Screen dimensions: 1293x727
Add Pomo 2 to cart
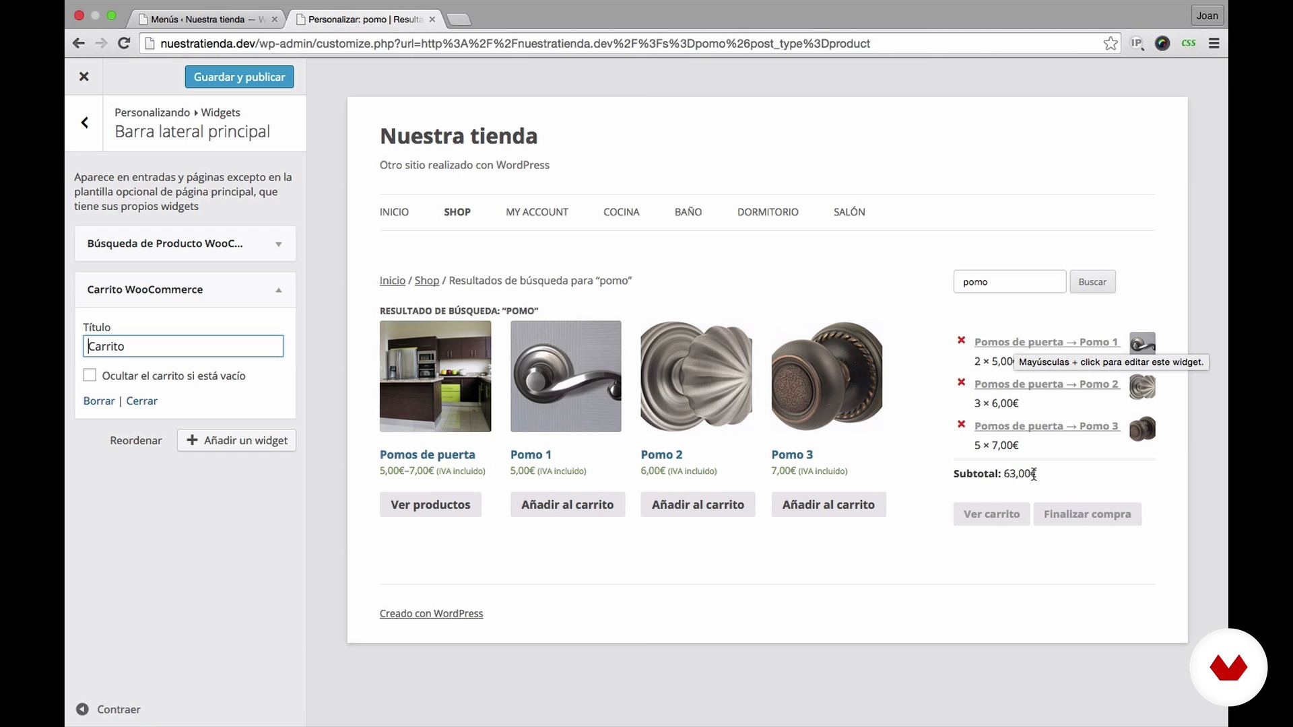[698, 504]
